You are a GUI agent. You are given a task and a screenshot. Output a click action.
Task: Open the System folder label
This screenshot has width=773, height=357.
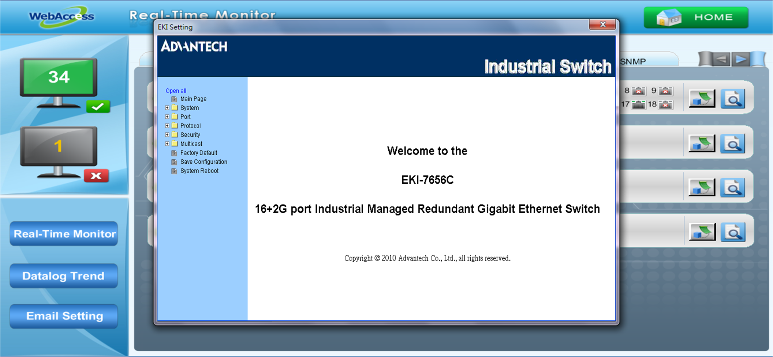tap(190, 108)
